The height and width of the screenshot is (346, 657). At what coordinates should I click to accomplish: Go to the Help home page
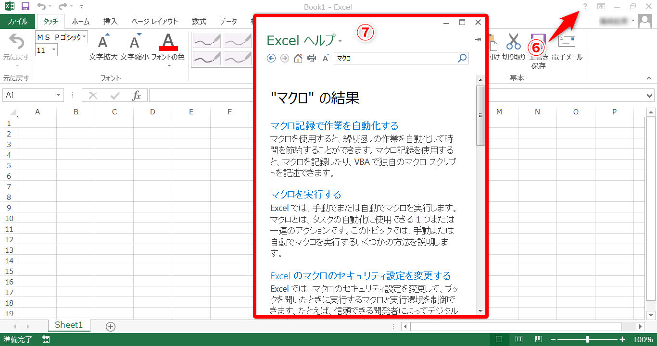(x=298, y=58)
